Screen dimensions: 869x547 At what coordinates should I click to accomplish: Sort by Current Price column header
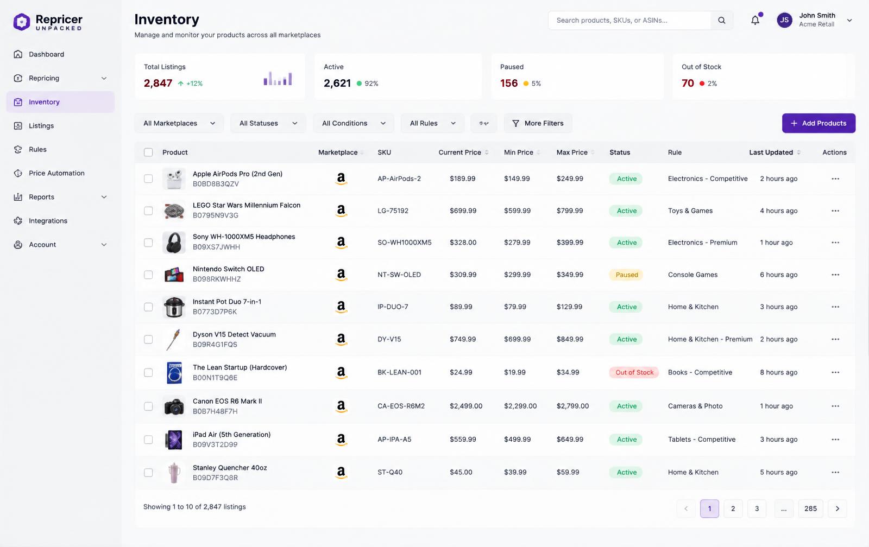point(463,152)
